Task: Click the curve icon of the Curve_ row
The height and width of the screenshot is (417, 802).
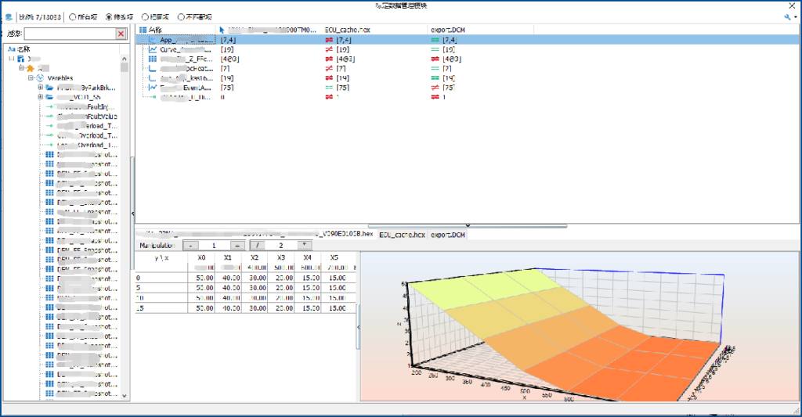Action: click(153, 49)
